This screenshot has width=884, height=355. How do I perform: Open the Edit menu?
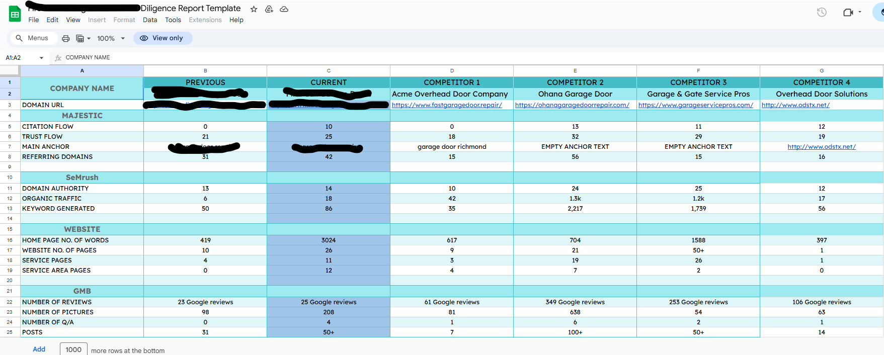52,20
